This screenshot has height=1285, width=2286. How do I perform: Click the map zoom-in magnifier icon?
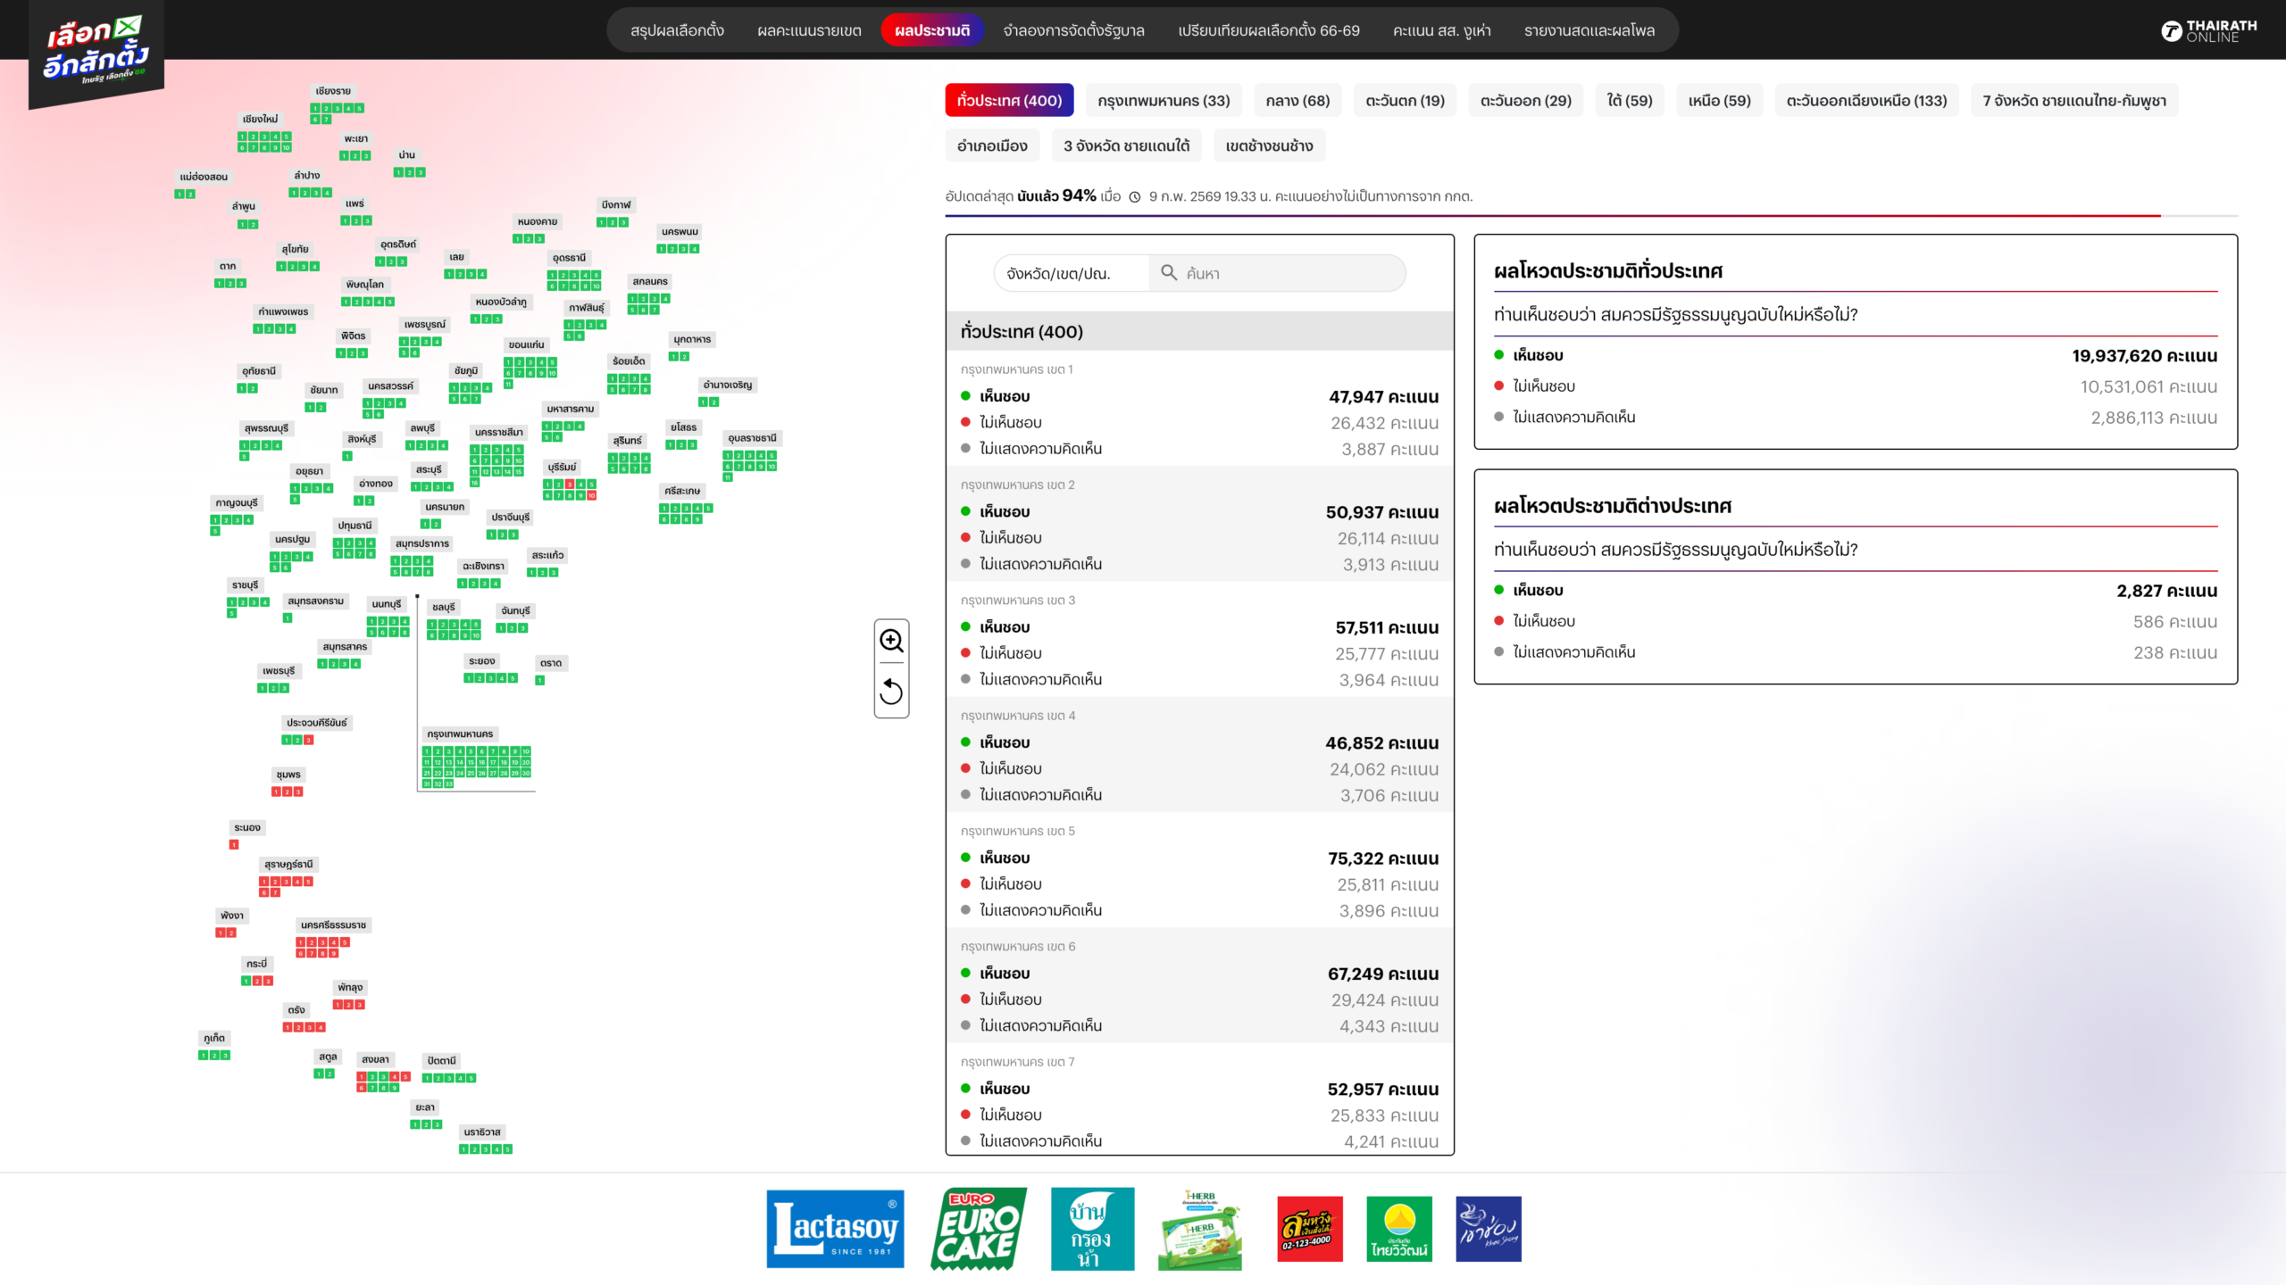click(x=891, y=641)
